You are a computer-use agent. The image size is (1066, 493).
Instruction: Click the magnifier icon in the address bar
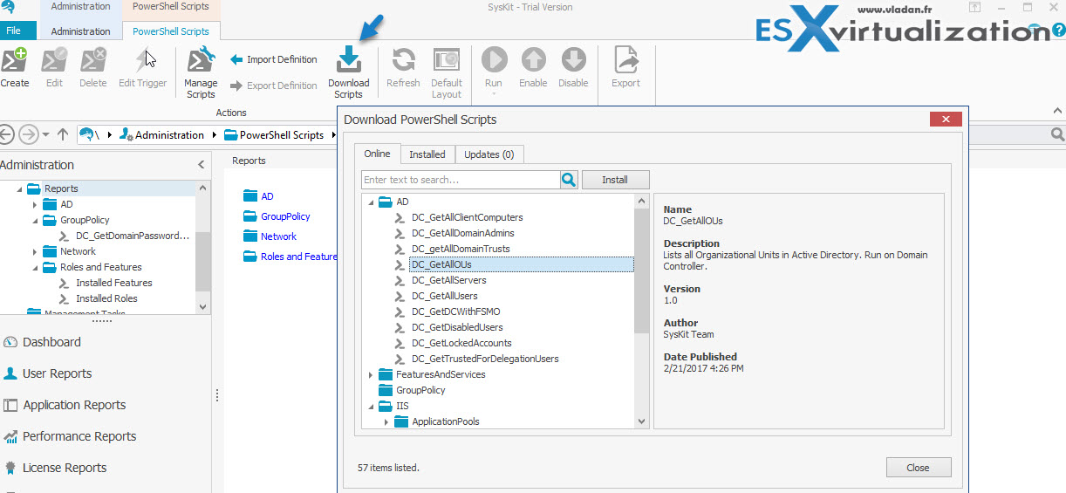pos(1057,134)
